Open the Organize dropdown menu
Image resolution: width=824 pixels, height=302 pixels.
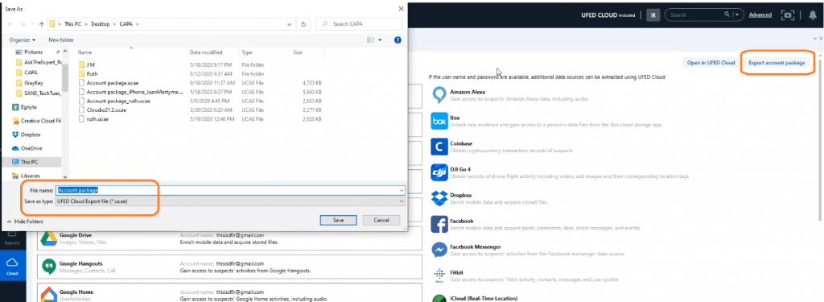[x=22, y=40]
